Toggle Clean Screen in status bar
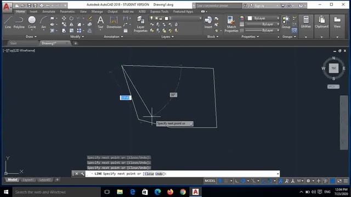 point(339,181)
